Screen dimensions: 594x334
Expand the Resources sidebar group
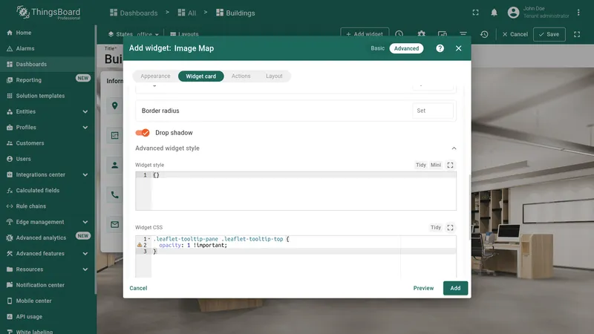pos(48,269)
